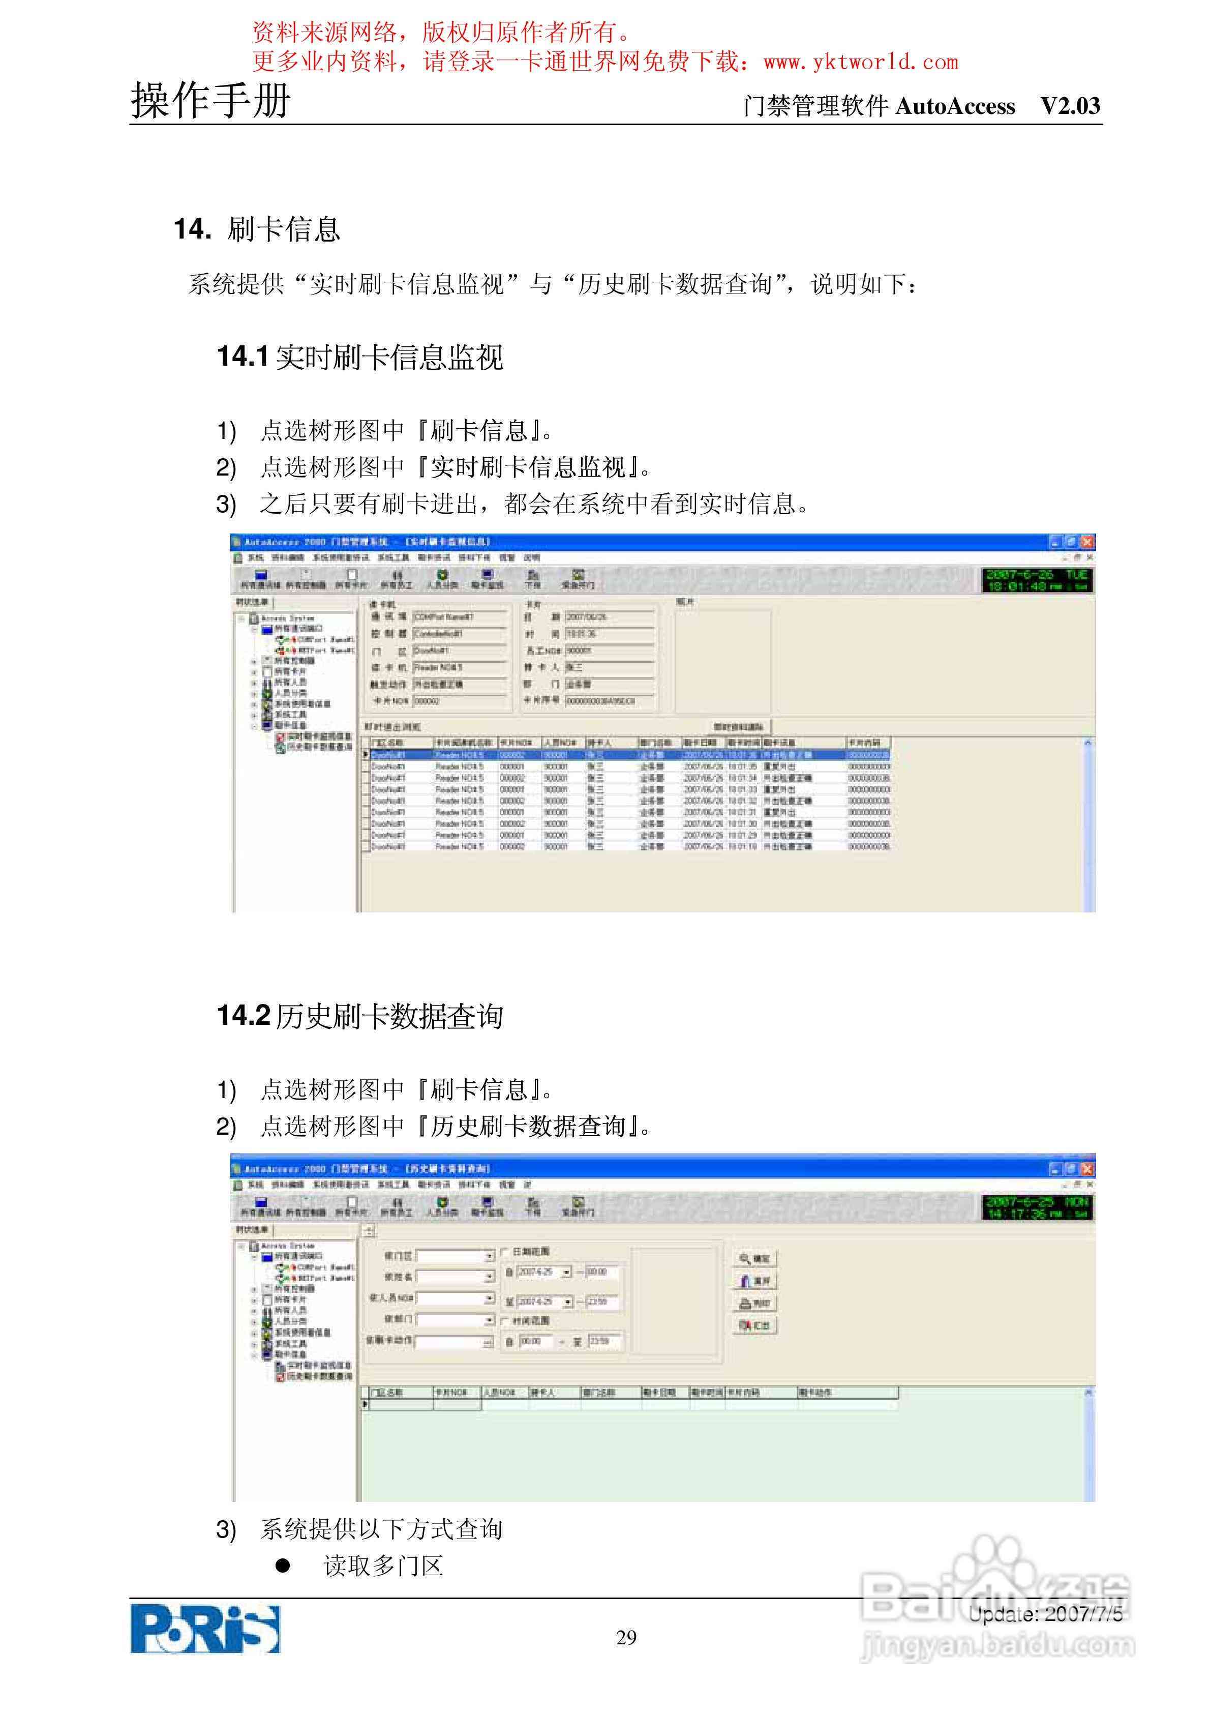Click 持卡人 field showing 张三

point(610,667)
